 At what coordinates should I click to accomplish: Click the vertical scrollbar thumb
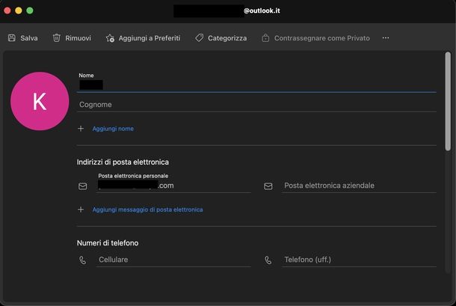pyautogui.click(x=448, y=101)
